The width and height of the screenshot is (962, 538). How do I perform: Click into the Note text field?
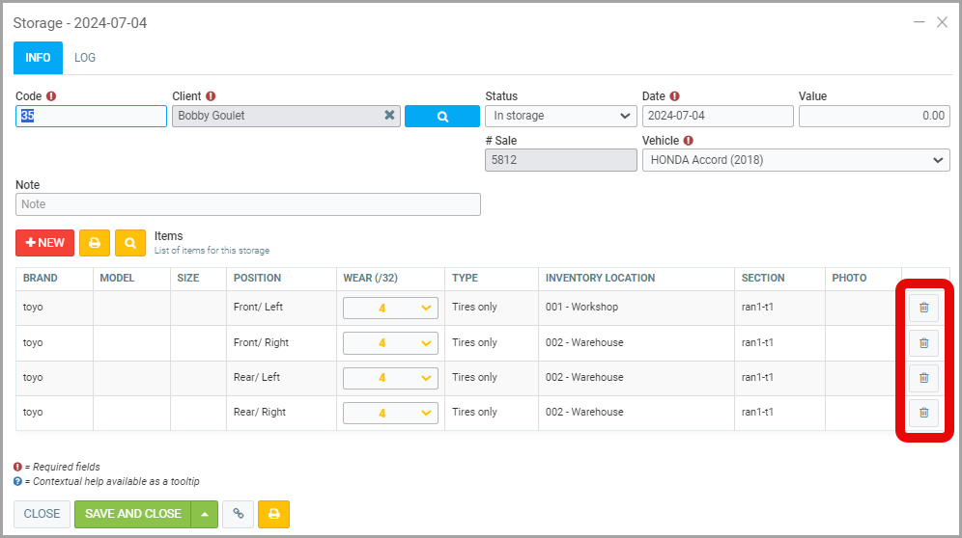[247, 204]
